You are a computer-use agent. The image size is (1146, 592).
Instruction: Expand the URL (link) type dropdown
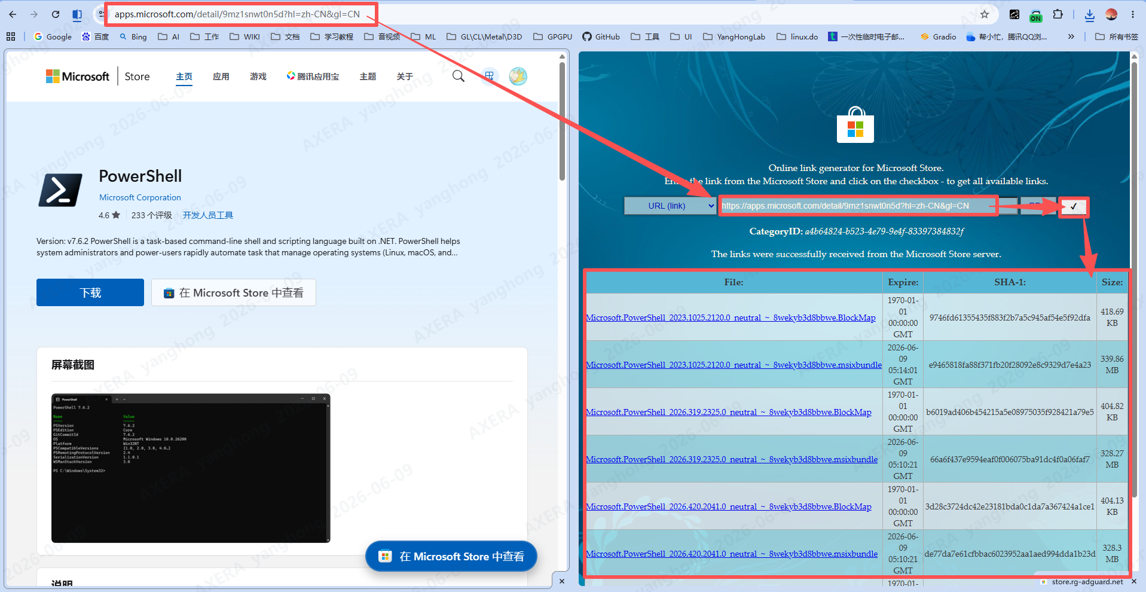coord(670,206)
